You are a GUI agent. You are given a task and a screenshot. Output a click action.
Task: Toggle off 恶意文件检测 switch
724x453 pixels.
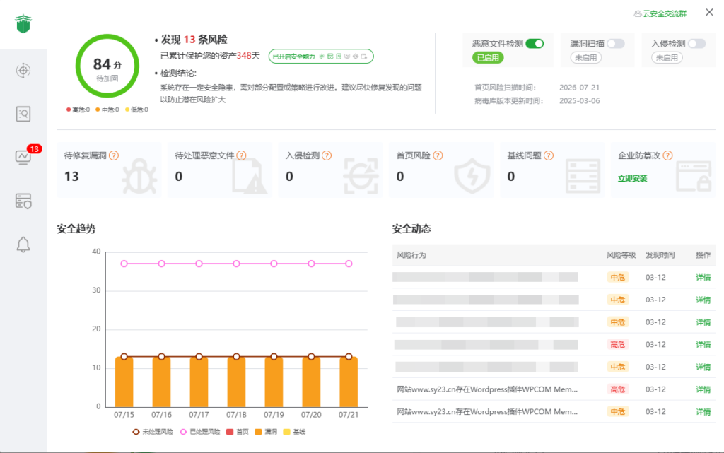[535, 43]
